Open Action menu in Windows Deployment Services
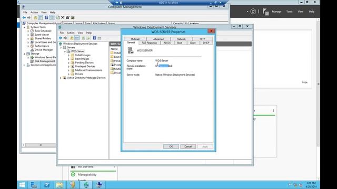 [x=71, y=33]
